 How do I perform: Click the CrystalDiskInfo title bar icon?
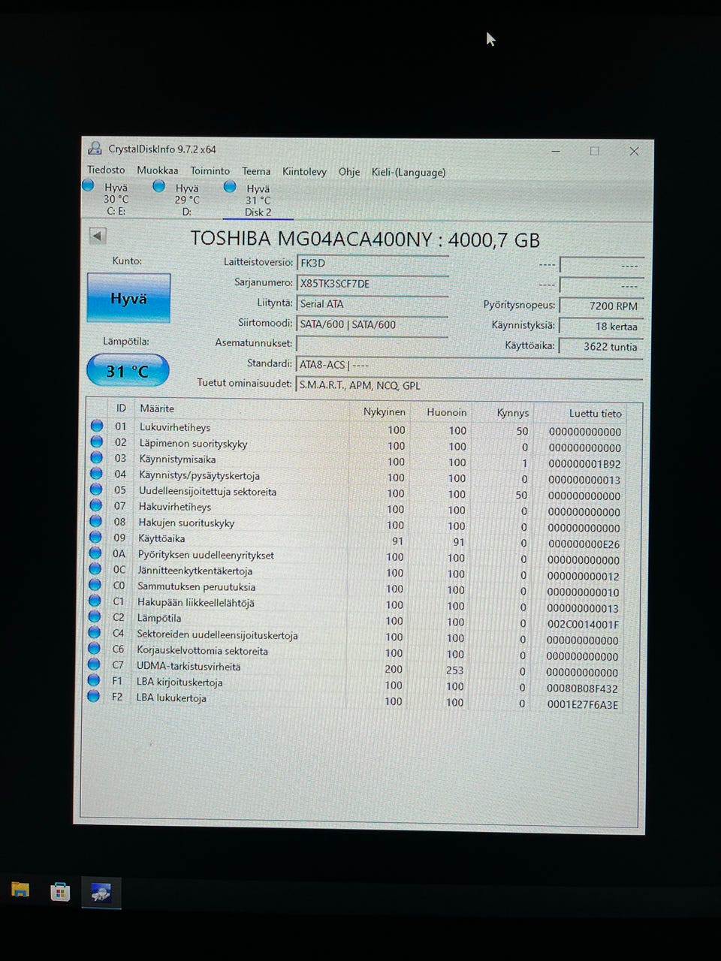tap(95, 148)
